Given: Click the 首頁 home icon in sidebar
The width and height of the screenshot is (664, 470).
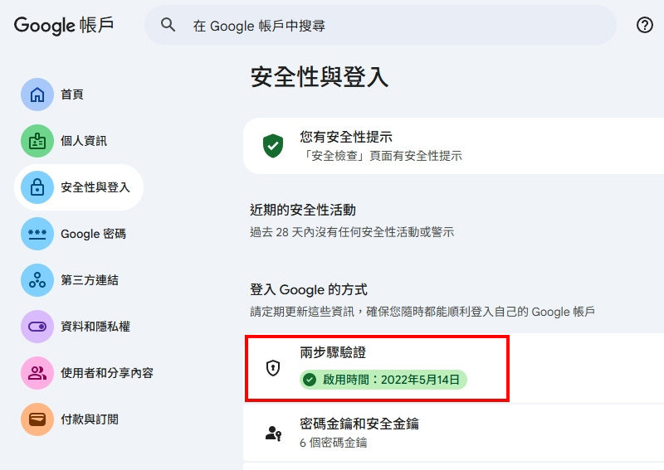Looking at the screenshot, I should click(37, 94).
